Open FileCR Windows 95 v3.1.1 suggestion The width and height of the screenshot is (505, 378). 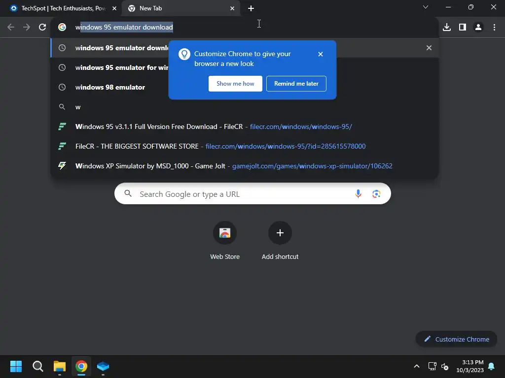(x=245, y=126)
